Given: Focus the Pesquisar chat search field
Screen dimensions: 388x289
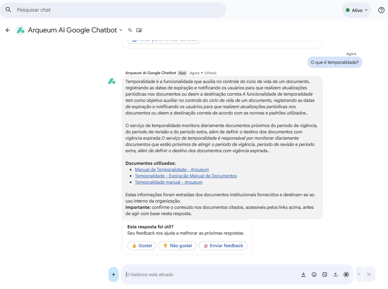Looking at the screenshot, I should [113, 10].
